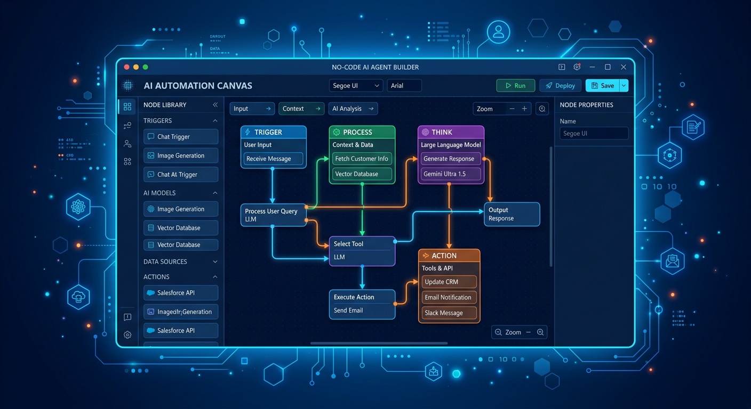Zoom in with the plus button
The image size is (751, 409).
click(x=524, y=109)
